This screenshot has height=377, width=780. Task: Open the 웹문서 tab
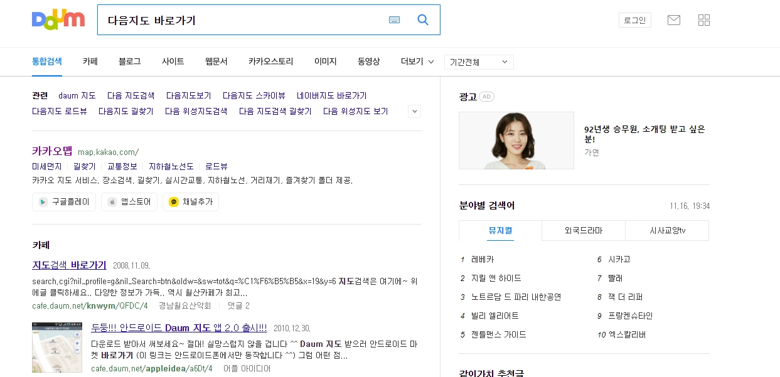coord(216,61)
